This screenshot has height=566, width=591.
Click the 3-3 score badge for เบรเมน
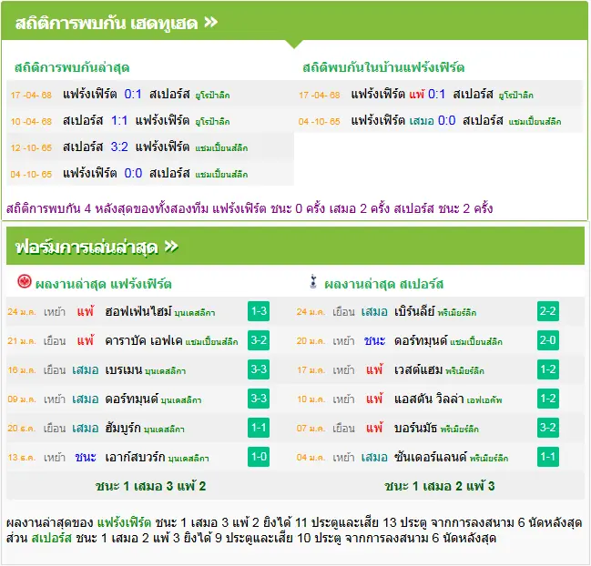tap(259, 369)
